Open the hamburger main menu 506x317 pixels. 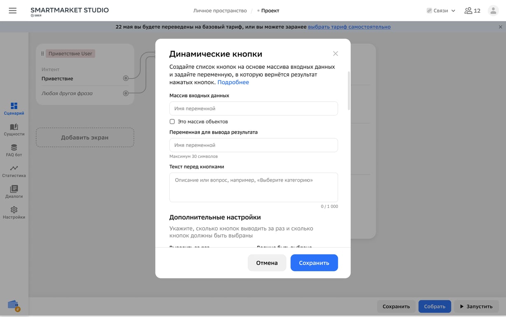pyautogui.click(x=13, y=11)
